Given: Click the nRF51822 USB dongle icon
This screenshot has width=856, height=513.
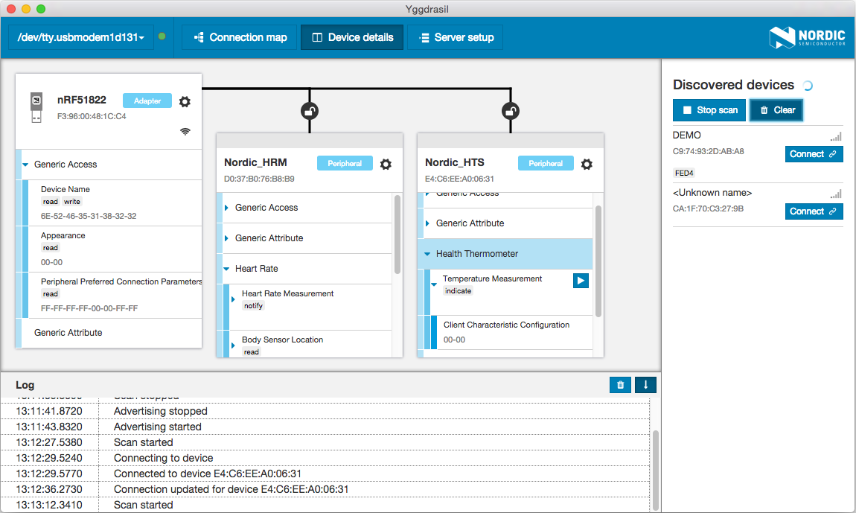Looking at the screenshot, I should 36,107.
